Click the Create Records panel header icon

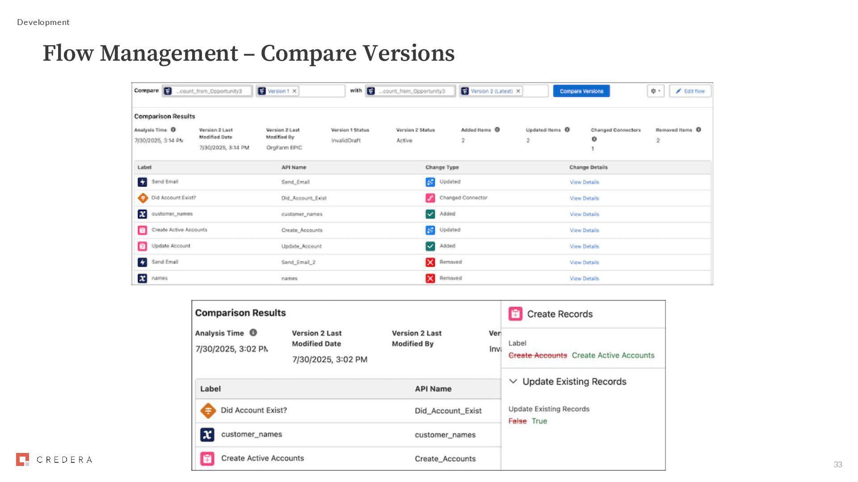(x=515, y=314)
